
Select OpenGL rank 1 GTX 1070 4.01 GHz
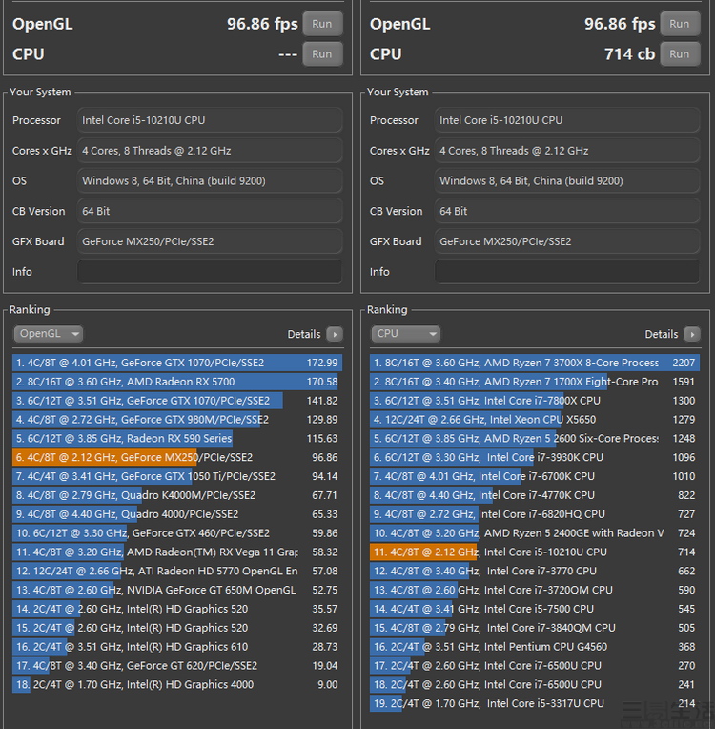[x=177, y=363]
